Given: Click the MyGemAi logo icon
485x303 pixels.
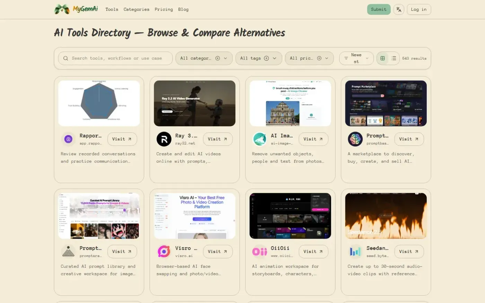Looking at the screenshot, I should [x=62, y=9].
